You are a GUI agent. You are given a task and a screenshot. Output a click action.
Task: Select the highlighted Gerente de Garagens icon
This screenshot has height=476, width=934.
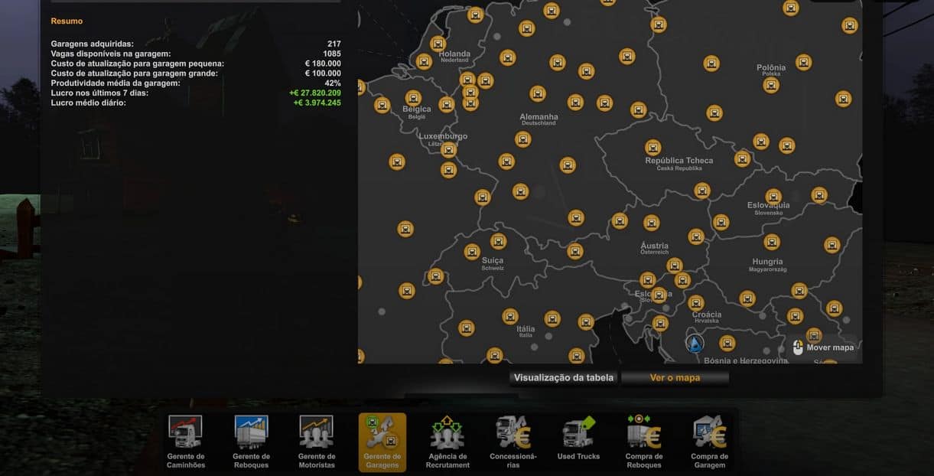[x=382, y=442]
